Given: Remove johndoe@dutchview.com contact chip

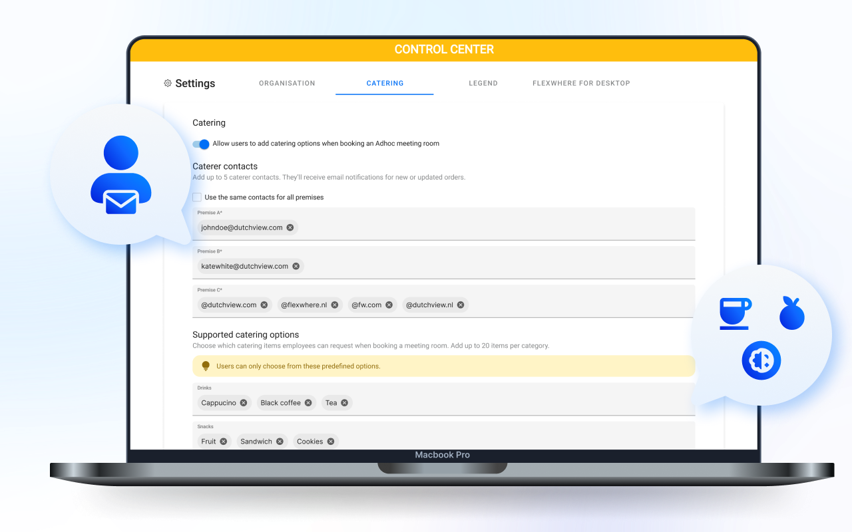Looking at the screenshot, I should tap(290, 227).
